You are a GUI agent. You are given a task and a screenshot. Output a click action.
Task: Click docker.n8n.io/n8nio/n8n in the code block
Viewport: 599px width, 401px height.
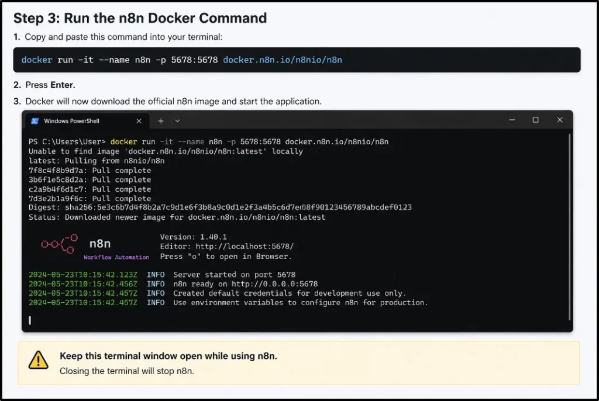pyautogui.click(x=283, y=60)
